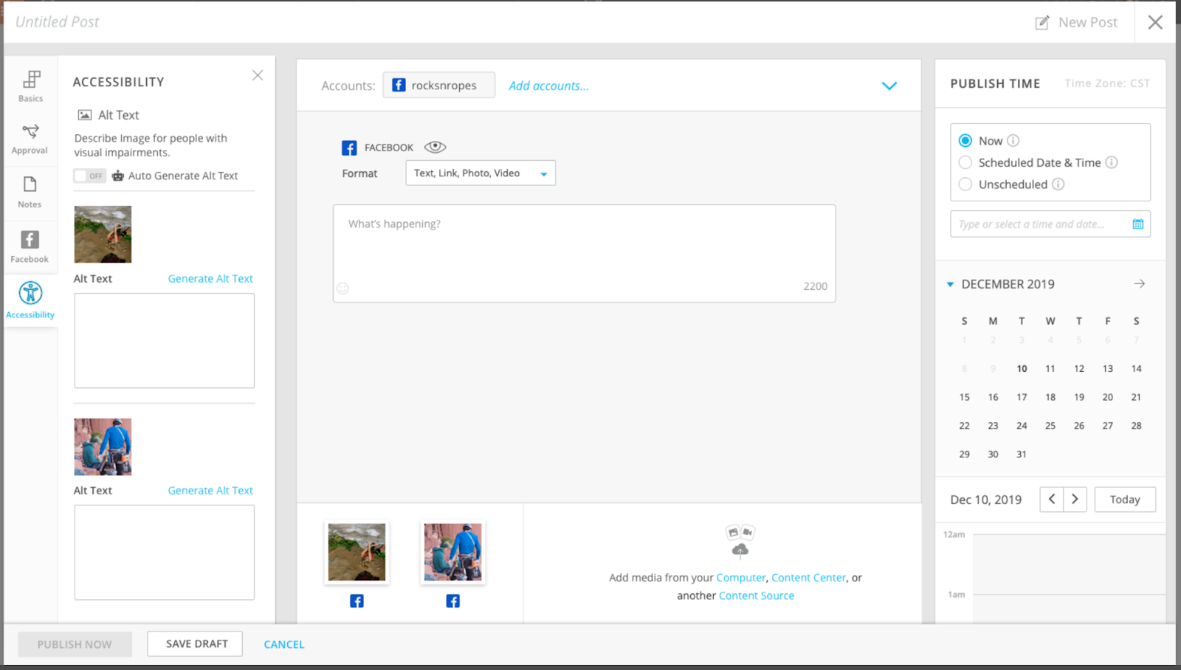This screenshot has height=670, width=1181.
Task: Open the emoji picker in the post composer
Action: [x=342, y=289]
